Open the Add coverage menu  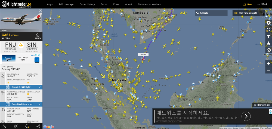pos(66,4)
